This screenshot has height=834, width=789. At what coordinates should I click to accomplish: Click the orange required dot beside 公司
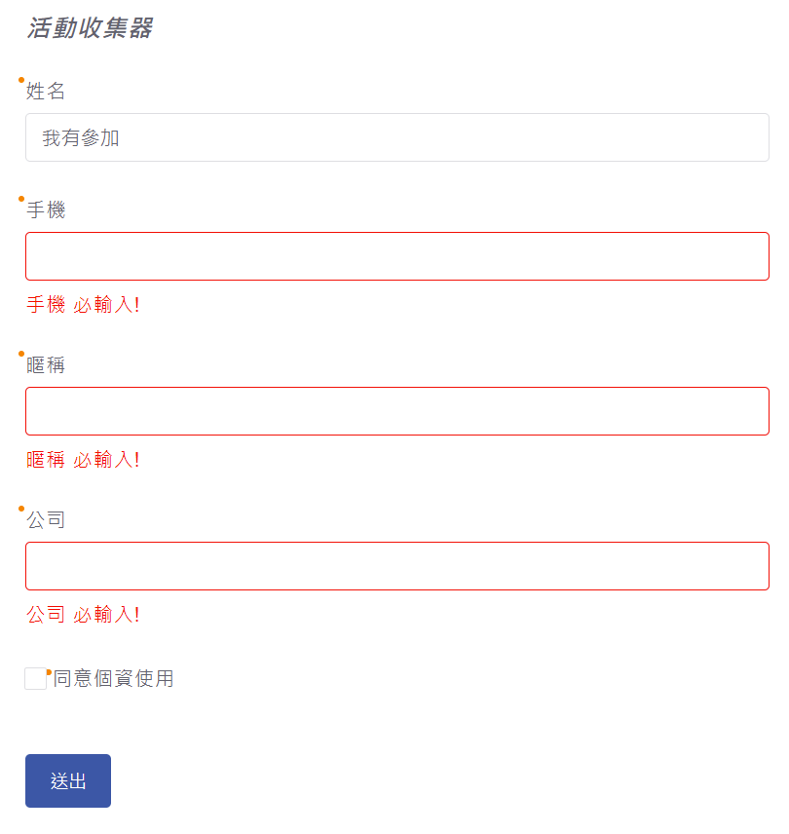point(21,509)
